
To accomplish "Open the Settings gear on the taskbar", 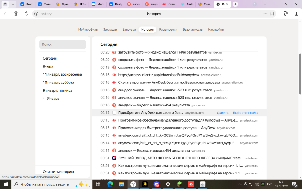I will coord(168,184).
